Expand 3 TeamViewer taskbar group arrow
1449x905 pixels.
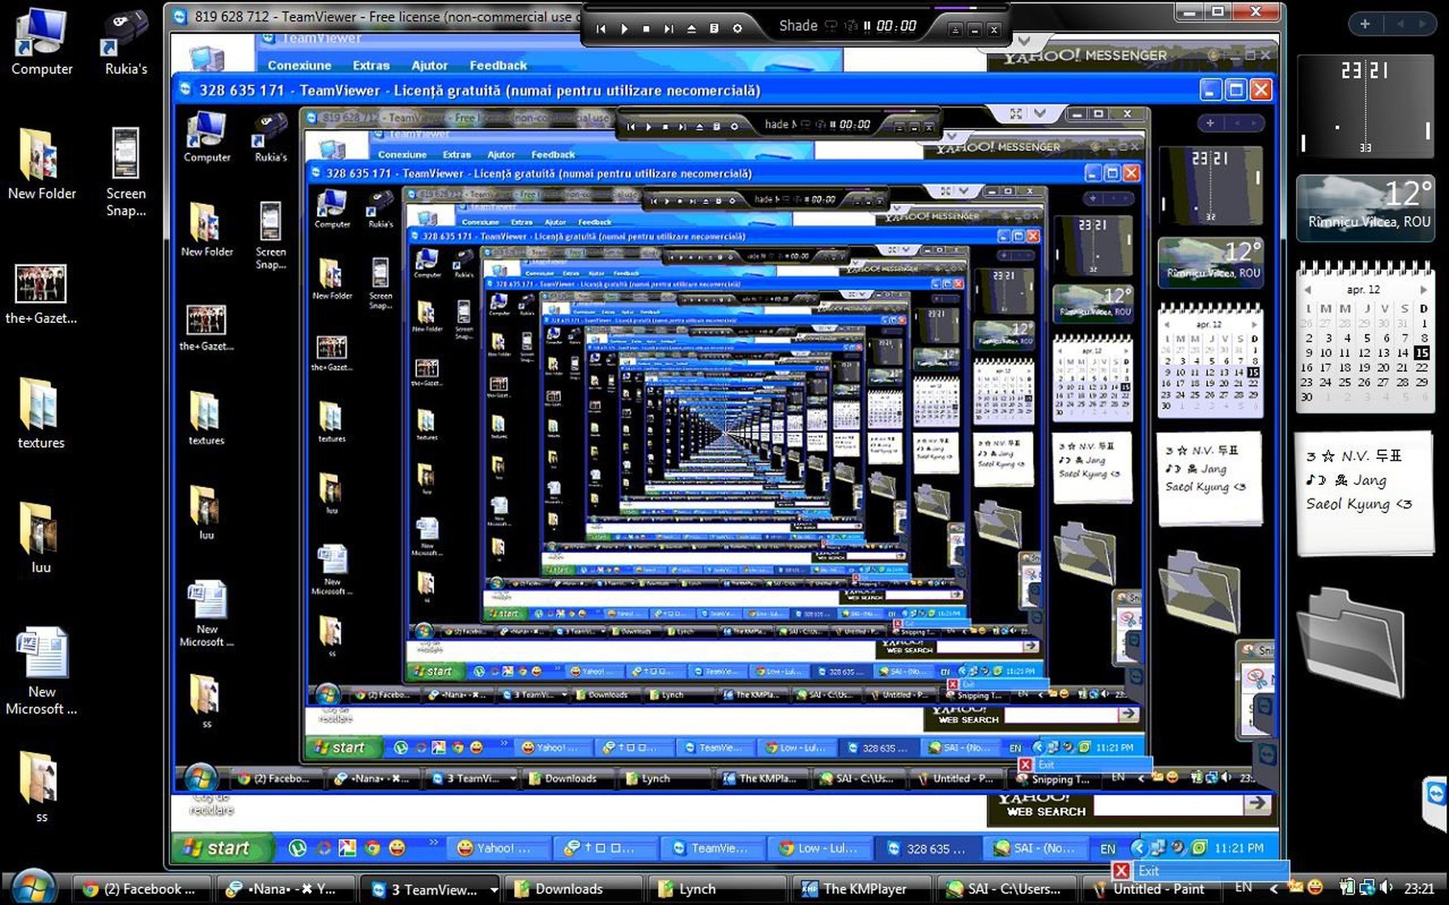pyautogui.click(x=493, y=890)
